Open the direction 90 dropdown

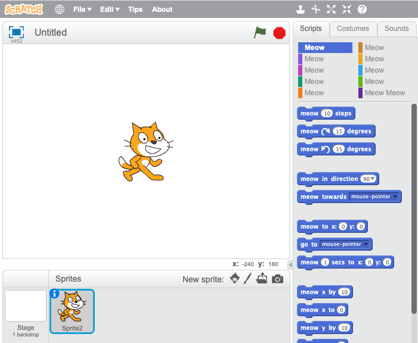(x=368, y=179)
